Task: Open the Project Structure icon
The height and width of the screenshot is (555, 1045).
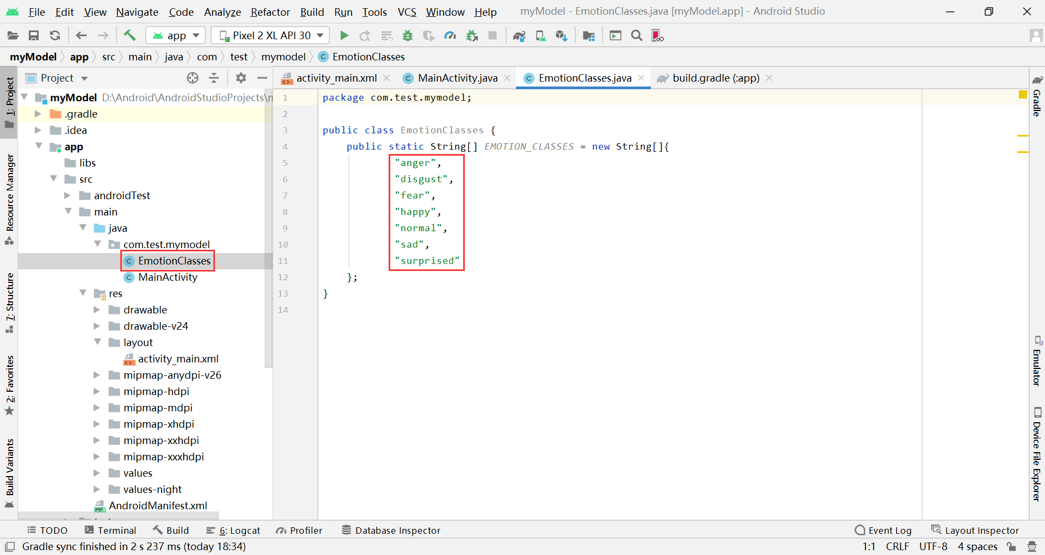Action: click(x=588, y=36)
